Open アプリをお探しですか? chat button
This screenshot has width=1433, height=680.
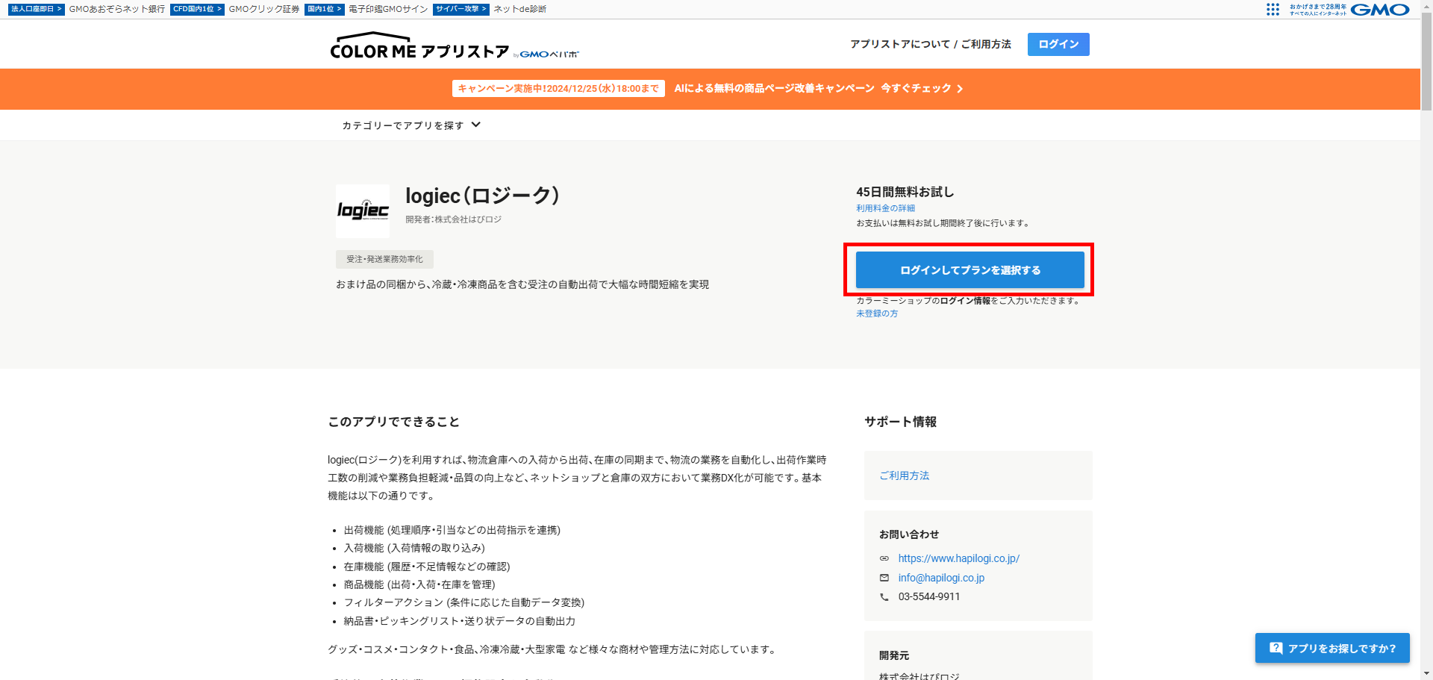pyautogui.click(x=1332, y=648)
